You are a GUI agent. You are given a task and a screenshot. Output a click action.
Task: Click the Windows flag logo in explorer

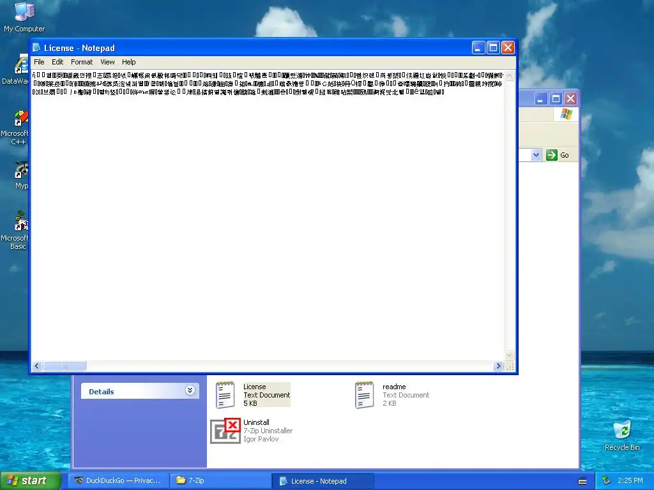(x=567, y=114)
